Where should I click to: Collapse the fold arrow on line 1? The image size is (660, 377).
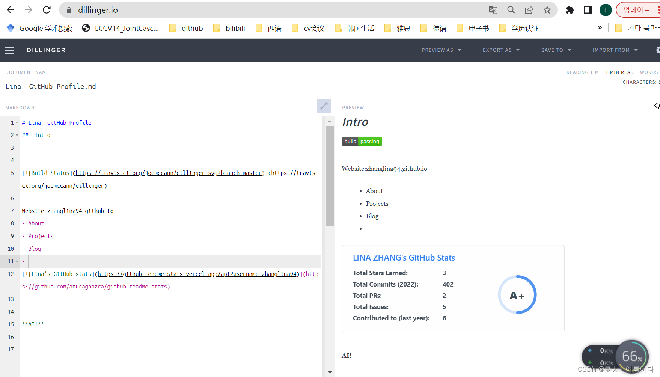pyautogui.click(x=17, y=123)
